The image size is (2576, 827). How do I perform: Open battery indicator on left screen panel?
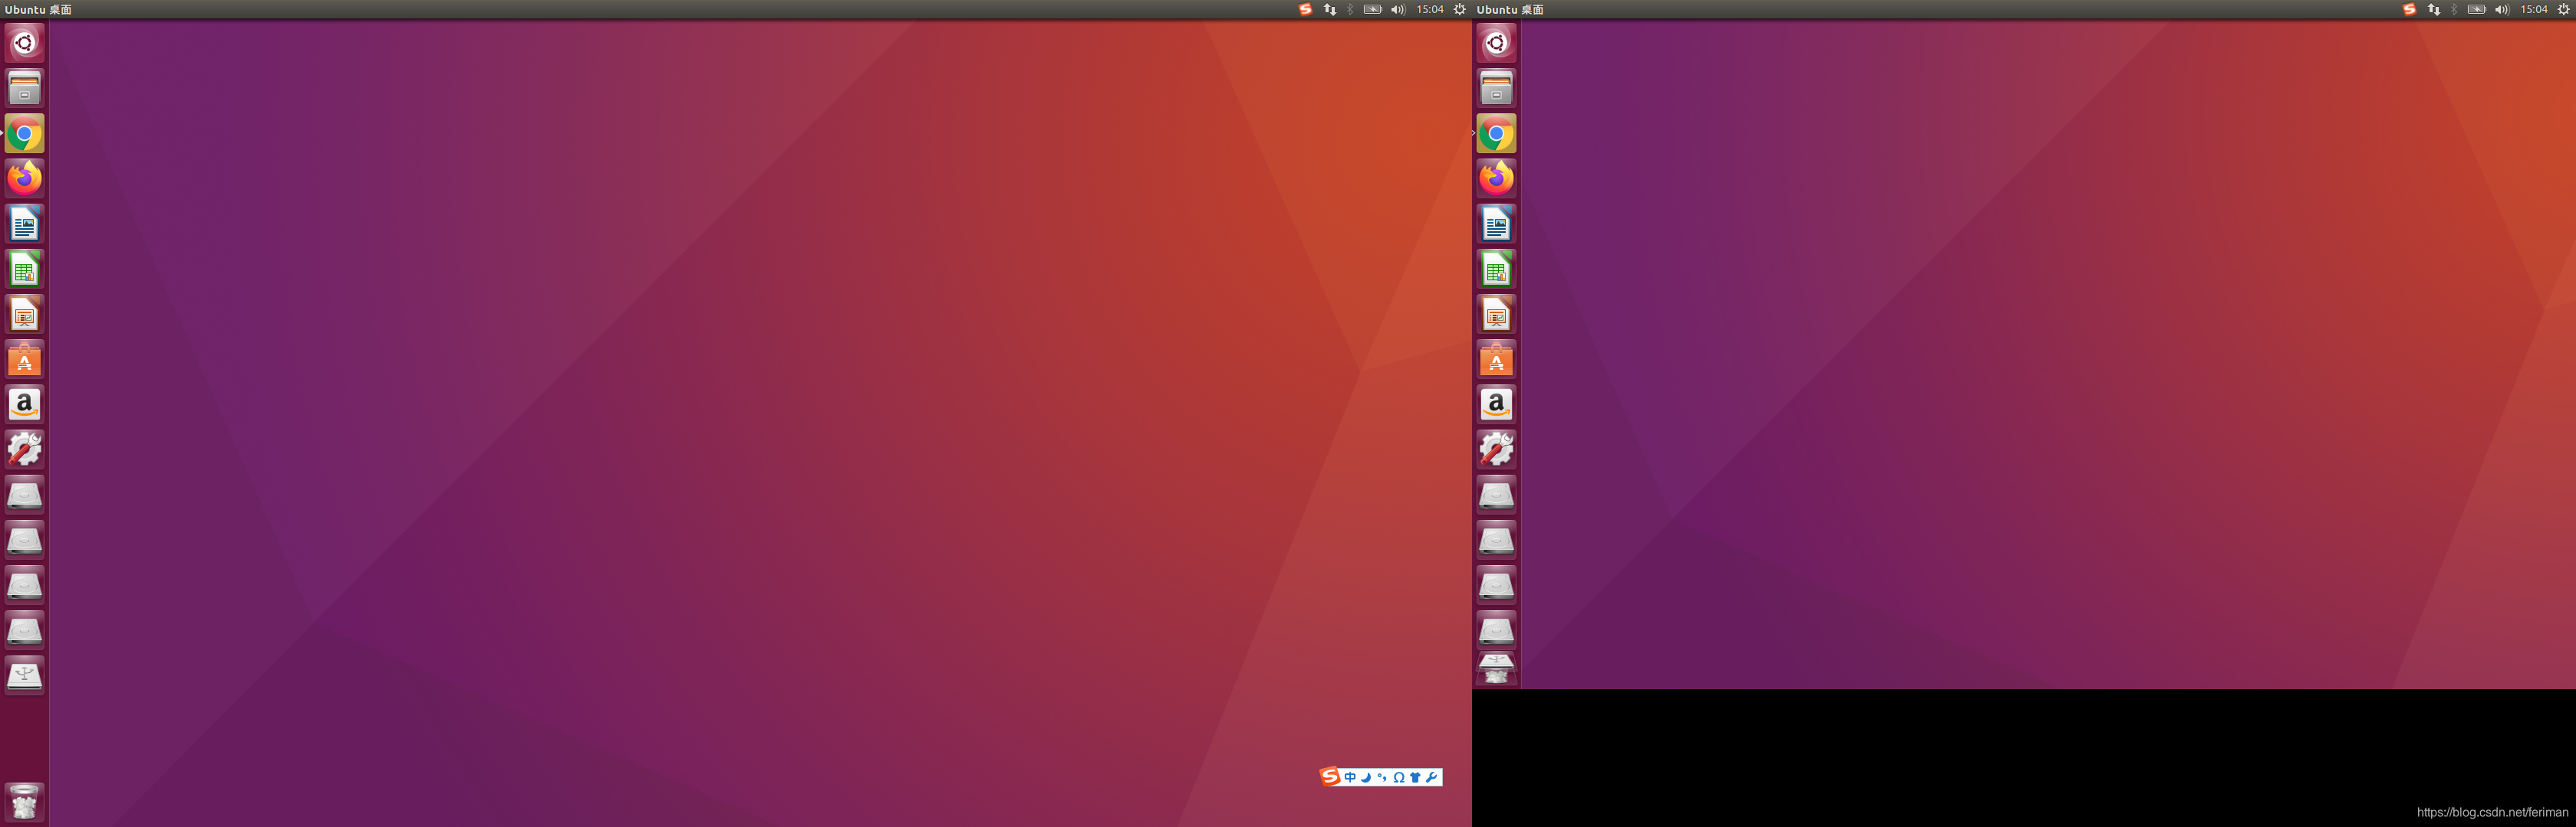click(1373, 9)
